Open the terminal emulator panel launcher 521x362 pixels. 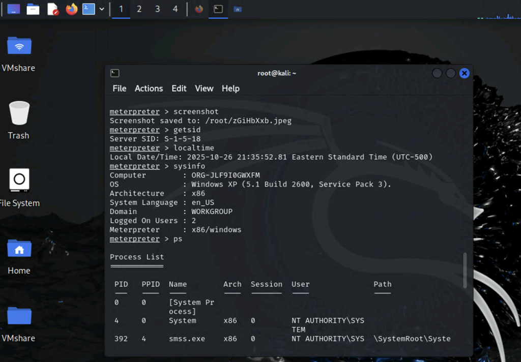89,9
